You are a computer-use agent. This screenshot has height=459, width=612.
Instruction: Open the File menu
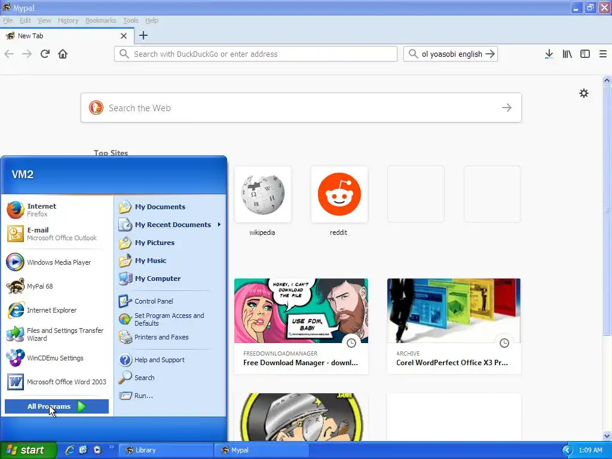tap(8, 20)
